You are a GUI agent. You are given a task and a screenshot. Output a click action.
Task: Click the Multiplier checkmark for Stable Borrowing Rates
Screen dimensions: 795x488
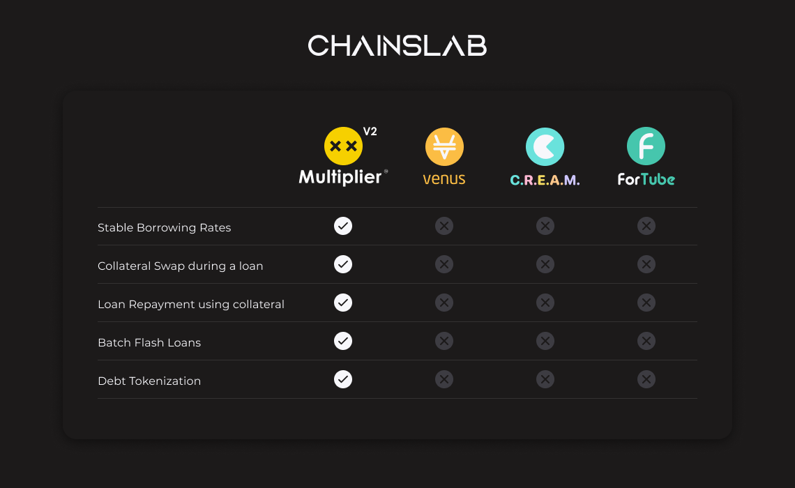point(343,226)
